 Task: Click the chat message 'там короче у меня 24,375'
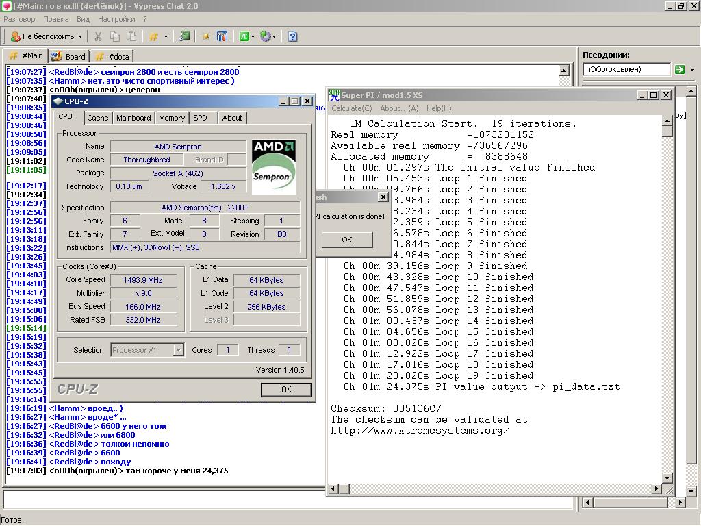[177, 471]
